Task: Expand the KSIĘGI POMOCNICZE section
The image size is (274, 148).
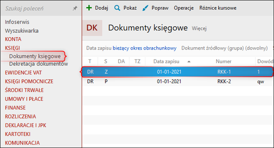Action: (x=29, y=81)
